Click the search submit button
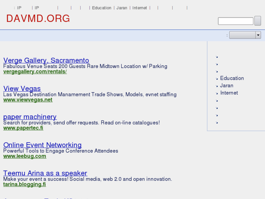The image size is (265, 199). tap(258, 21)
